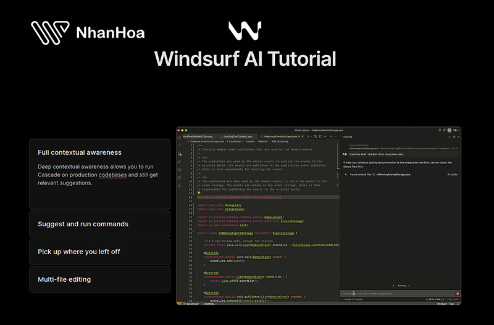Click InMemoryEventsStorage.java under your modified files
This screenshot has width=494, height=325.
pyautogui.click(x=364, y=149)
